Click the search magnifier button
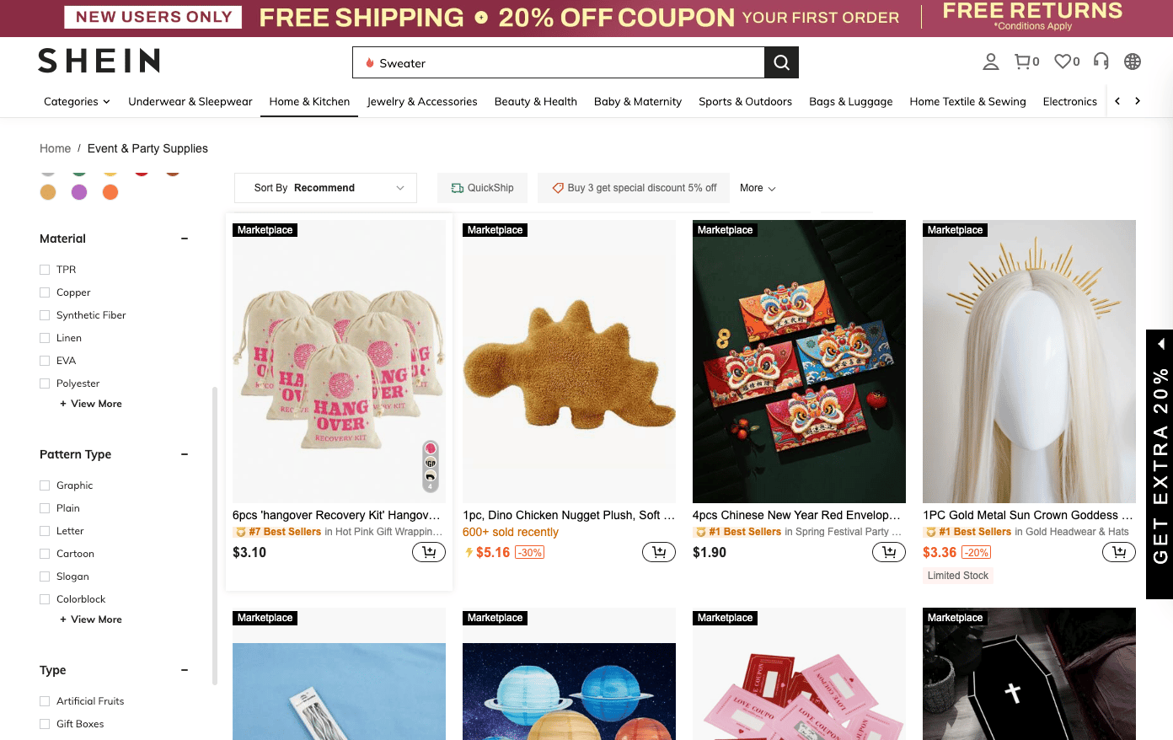 click(781, 62)
